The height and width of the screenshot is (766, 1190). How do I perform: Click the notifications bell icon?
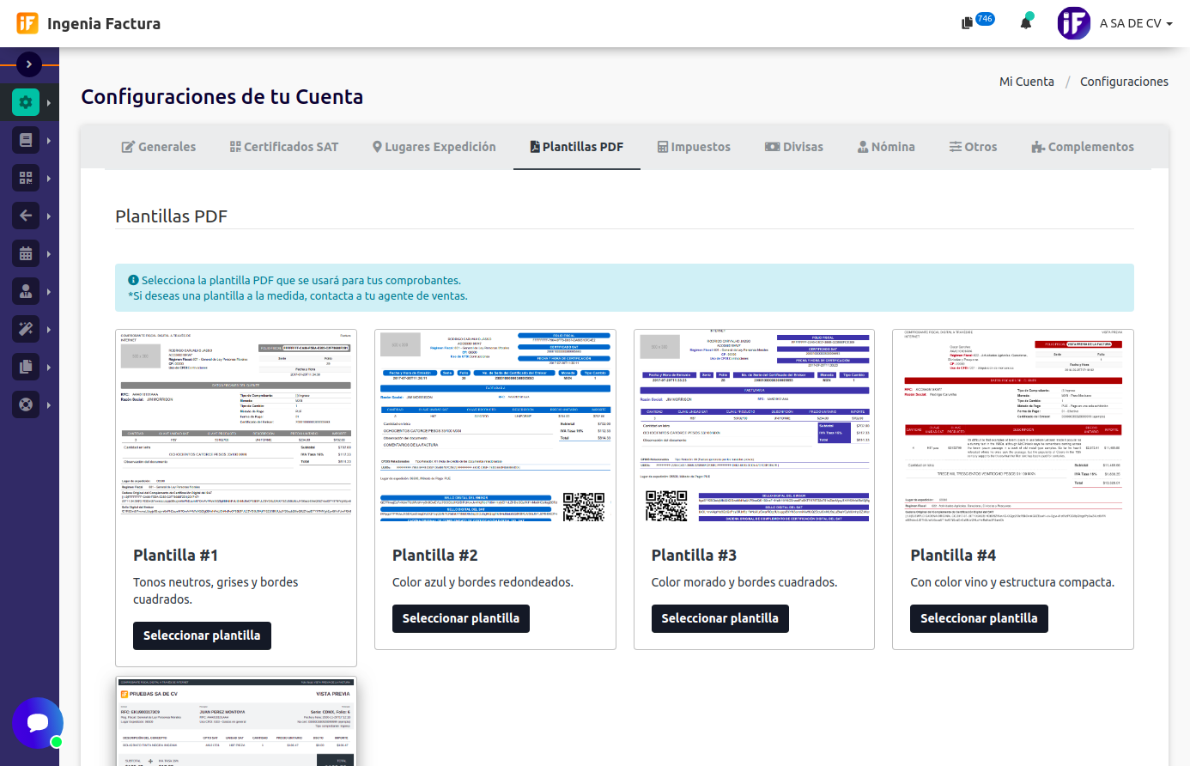(1025, 23)
